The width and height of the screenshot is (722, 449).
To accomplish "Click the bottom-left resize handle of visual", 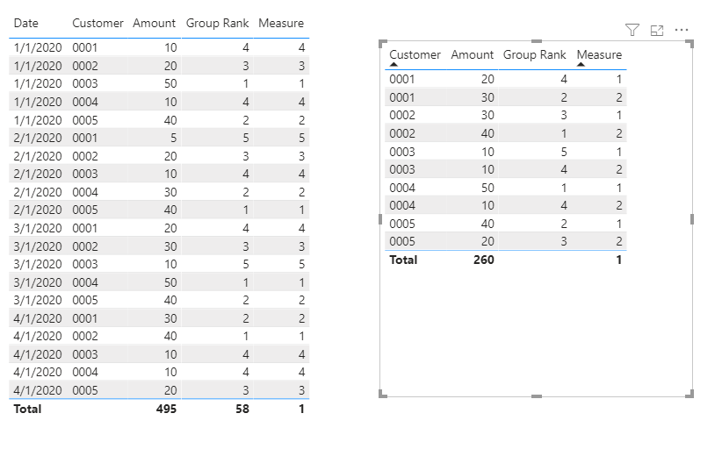I will (x=382, y=394).
